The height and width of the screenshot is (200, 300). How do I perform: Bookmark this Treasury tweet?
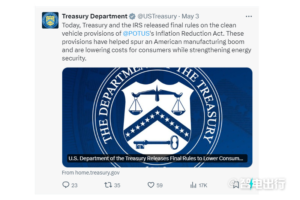(x=236, y=185)
